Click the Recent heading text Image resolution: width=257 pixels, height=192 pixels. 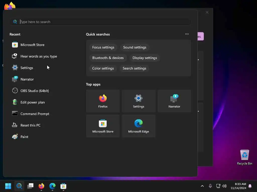15,34
